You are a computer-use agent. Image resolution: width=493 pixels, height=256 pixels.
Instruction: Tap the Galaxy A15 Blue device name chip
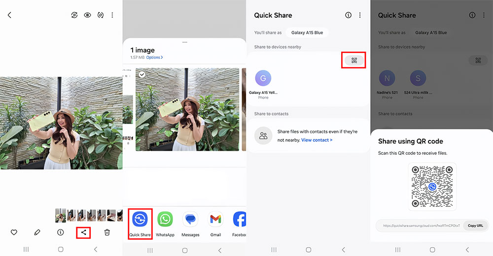point(307,33)
